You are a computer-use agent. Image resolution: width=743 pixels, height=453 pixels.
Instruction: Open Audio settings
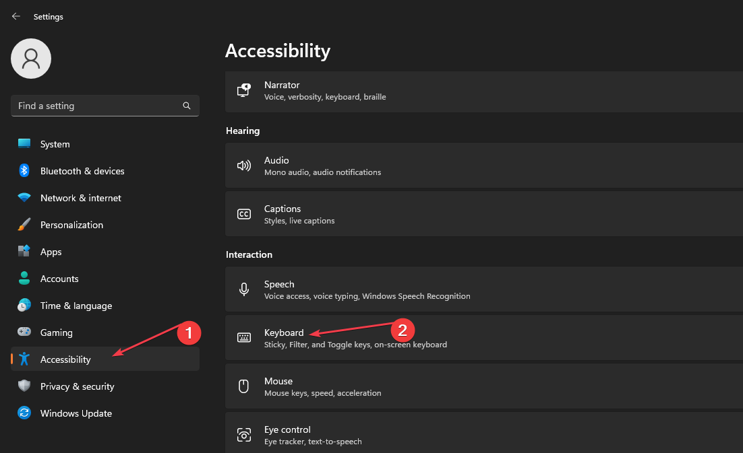pos(484,166)
